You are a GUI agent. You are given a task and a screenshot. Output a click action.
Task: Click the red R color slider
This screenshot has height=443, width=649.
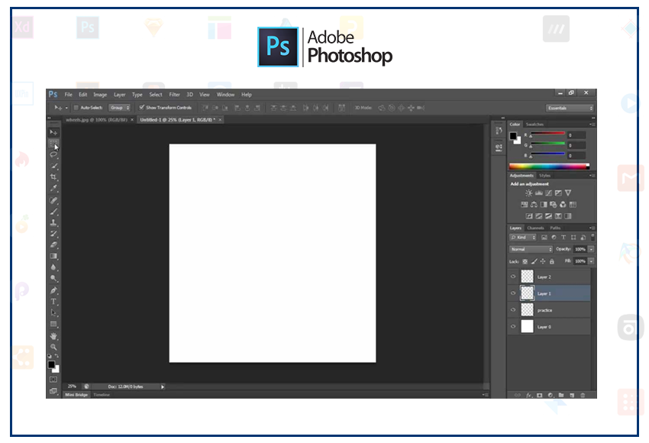[547, 134]
